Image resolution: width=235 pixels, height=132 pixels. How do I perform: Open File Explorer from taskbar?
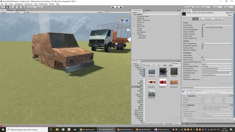pos(57,129)
